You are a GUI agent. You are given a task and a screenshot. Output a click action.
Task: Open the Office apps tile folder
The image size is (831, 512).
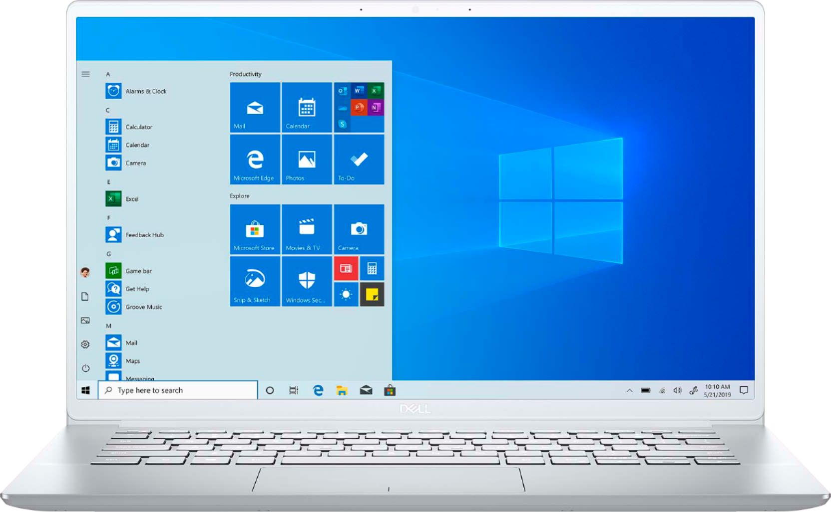(x=359, y=107)
